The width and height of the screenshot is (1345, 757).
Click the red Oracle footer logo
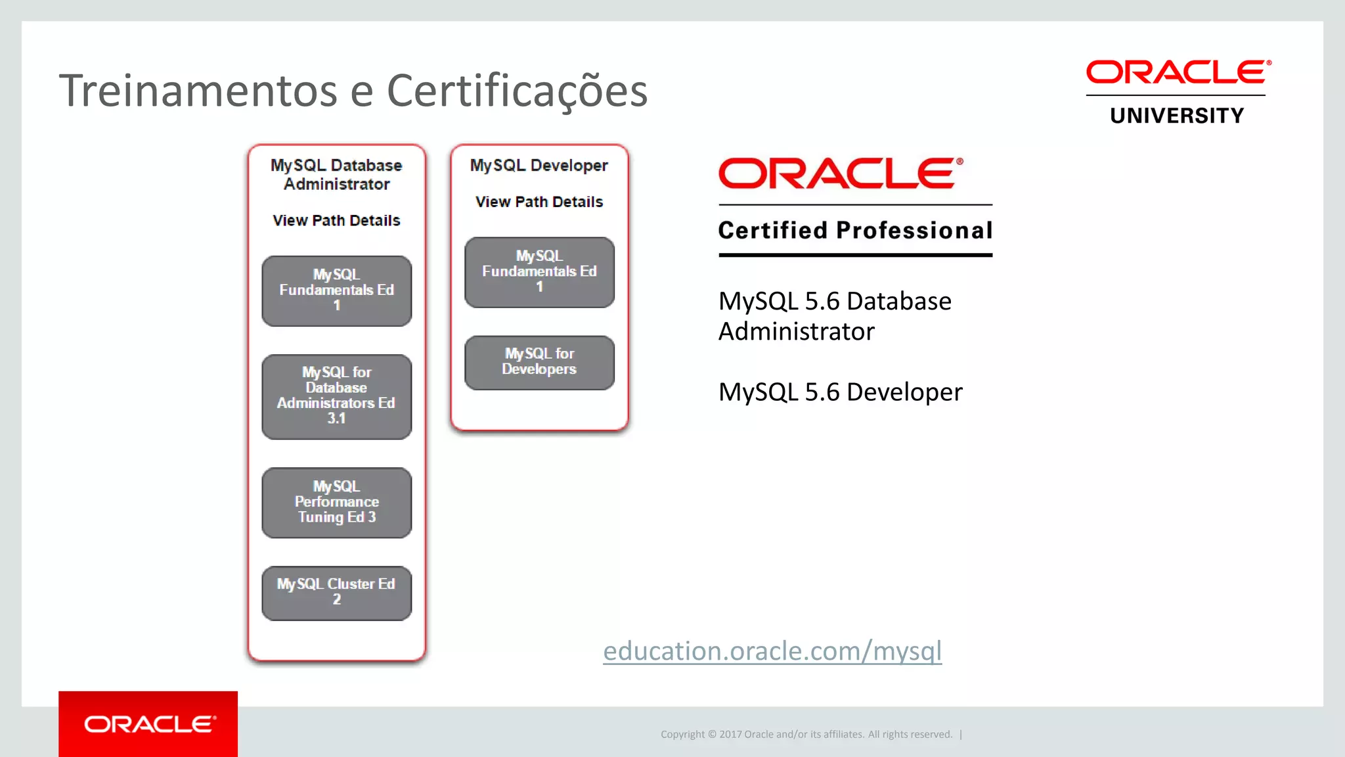[x=148, y=724]
